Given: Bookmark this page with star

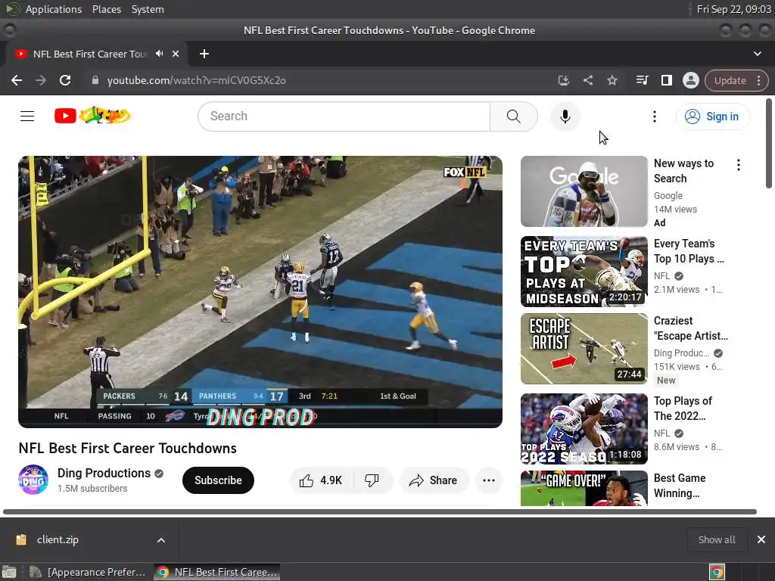Looking at the screenshot, I should pos(612,80).
